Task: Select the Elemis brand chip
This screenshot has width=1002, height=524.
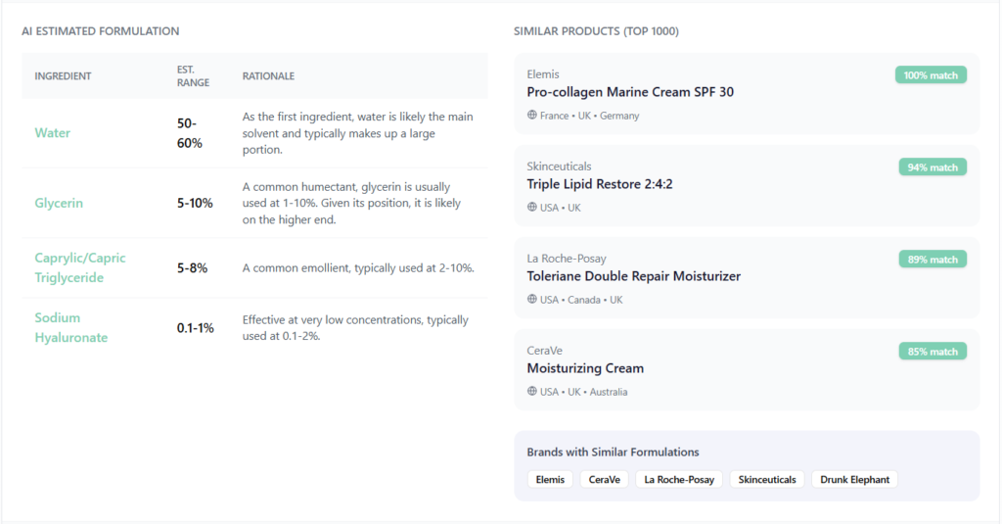Action: pos(550,480)
